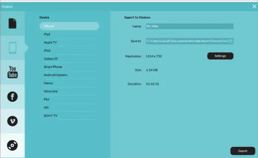Image resolution: width=258 pixels, height=158 pixels.
Task: Open the file format export tab icon
Action: tap(12, 24)
